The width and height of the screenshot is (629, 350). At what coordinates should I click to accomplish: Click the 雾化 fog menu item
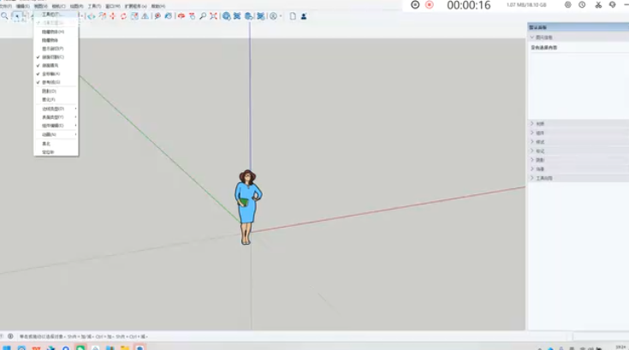(x=49, y=99)
